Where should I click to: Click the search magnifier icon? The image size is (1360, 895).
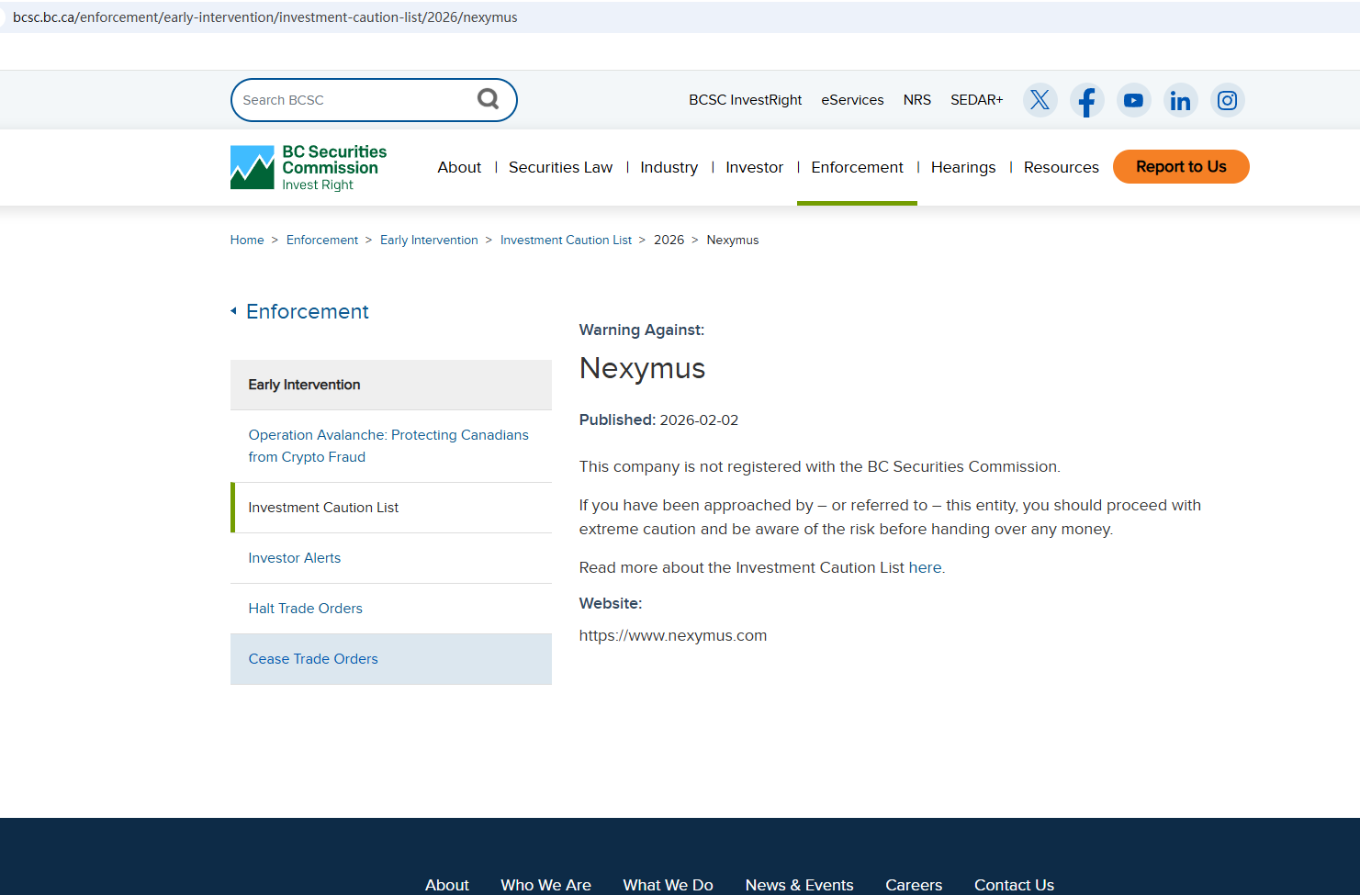click(488, 99)
